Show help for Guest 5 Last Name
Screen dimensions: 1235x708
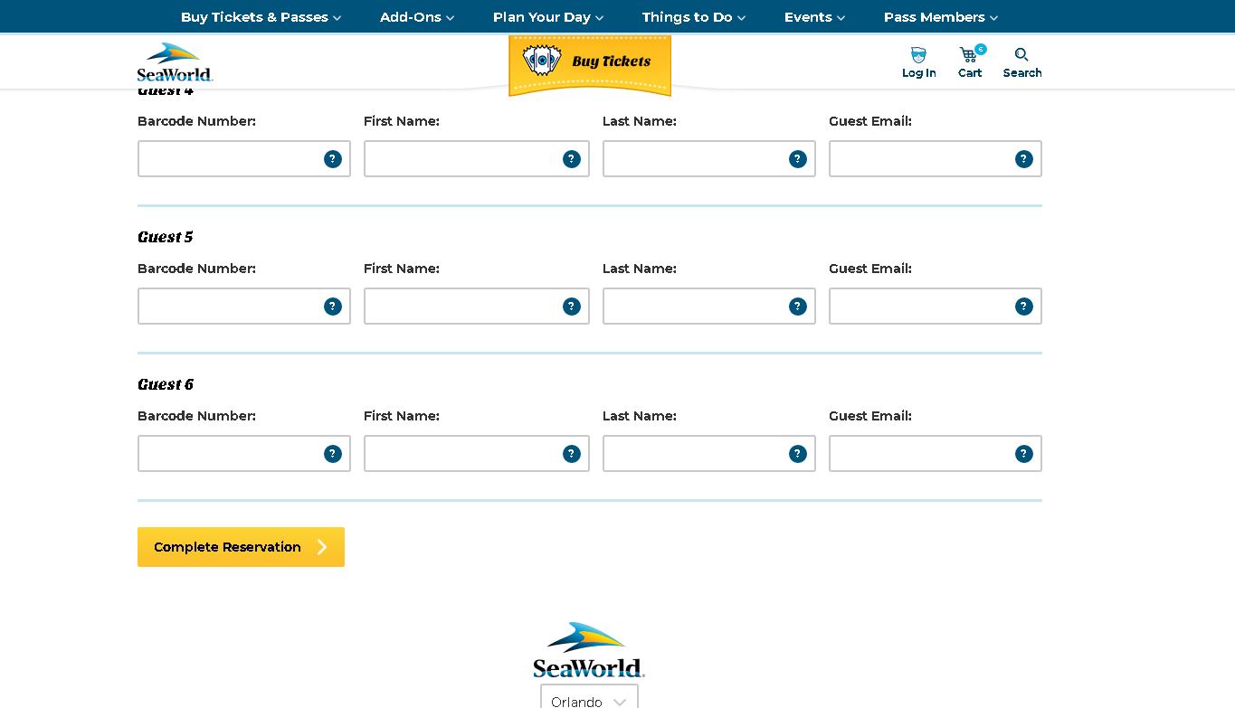[x=798, y=307]
